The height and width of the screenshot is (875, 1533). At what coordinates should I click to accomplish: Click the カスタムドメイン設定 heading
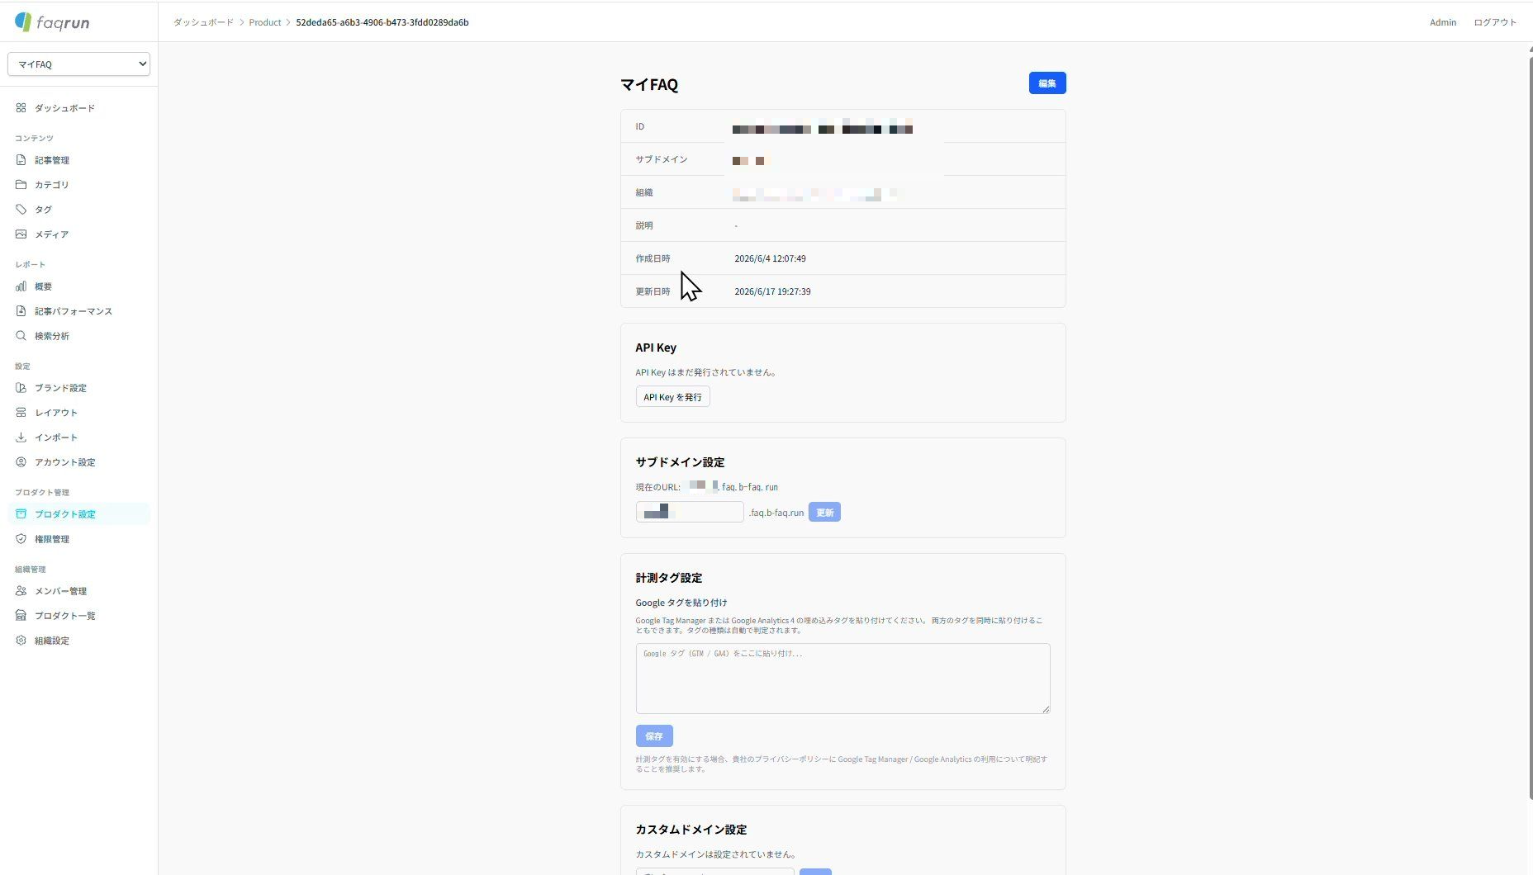click(691, 830)
